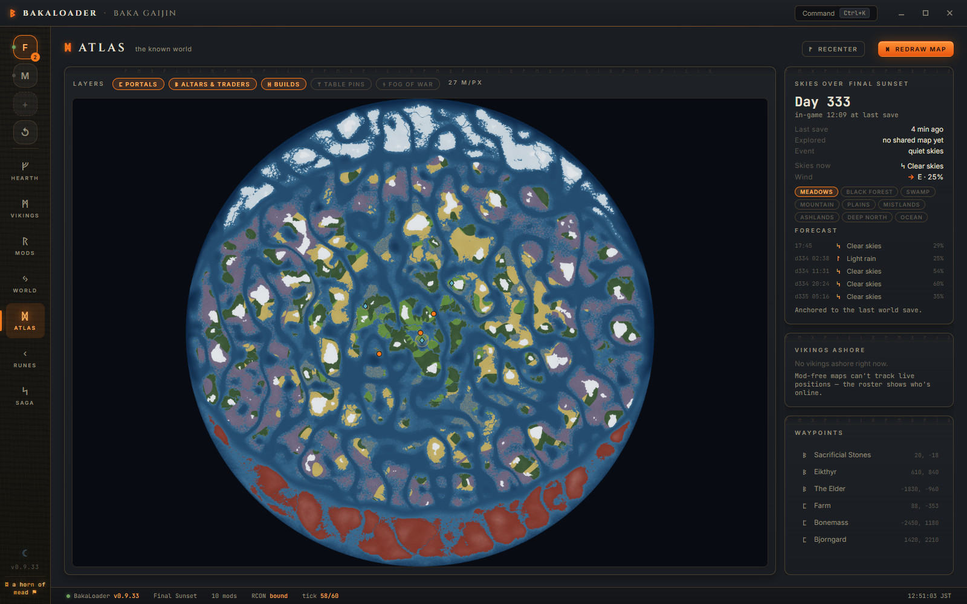The height and width of the screenshot is (604, 967).
Task: Select the M server profile icon
Action: 25,75
